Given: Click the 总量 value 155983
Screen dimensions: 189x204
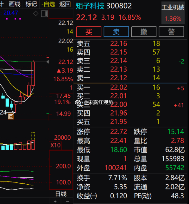Looking at the screenshot, I should point(173,159).
